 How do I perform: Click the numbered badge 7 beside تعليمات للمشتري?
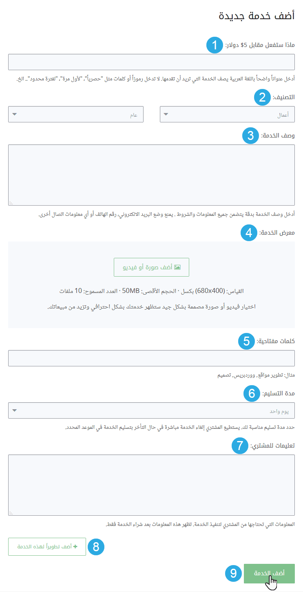(240, 446)
